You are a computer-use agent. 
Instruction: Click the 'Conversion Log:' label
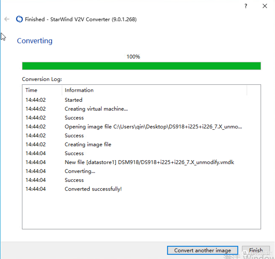[42, 79]
